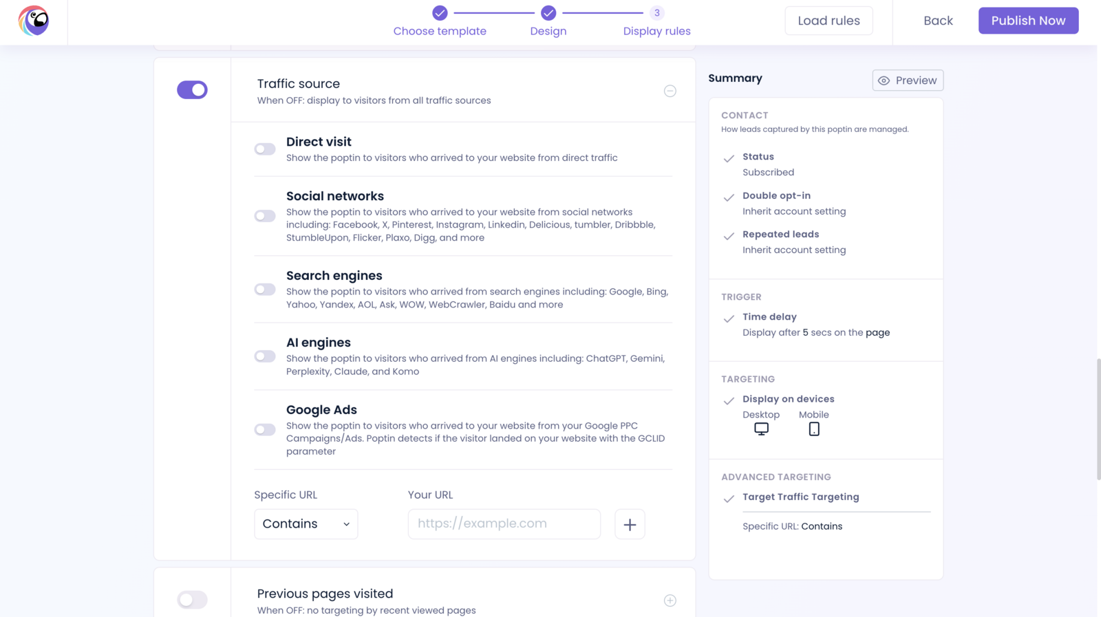Enable the AI engines toggle
The image size is (1101, 617).
(265, 356)
